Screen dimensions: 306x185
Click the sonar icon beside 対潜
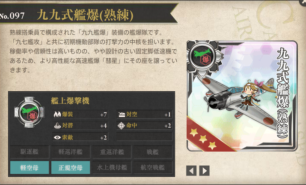coord(57,125)
